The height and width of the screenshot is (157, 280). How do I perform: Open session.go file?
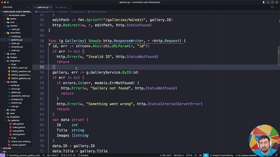[16, 103]
